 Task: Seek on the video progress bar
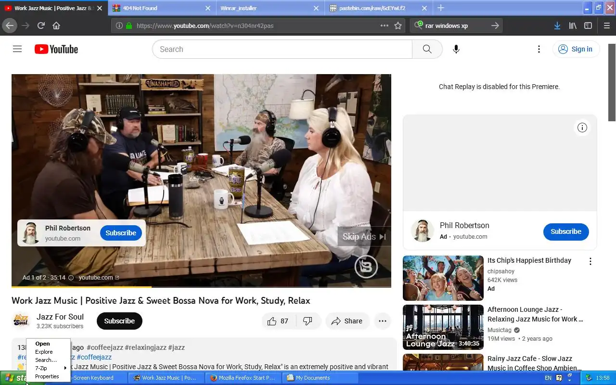201,287
